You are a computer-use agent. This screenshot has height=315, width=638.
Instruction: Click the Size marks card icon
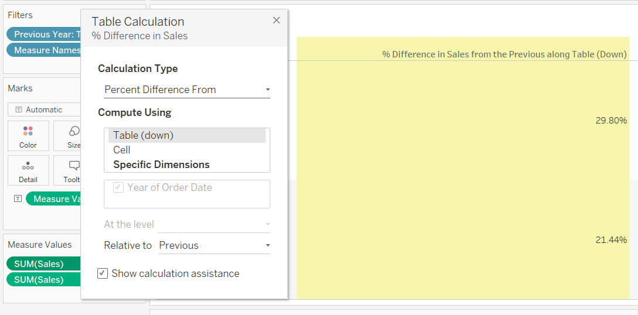pos(74,131)
